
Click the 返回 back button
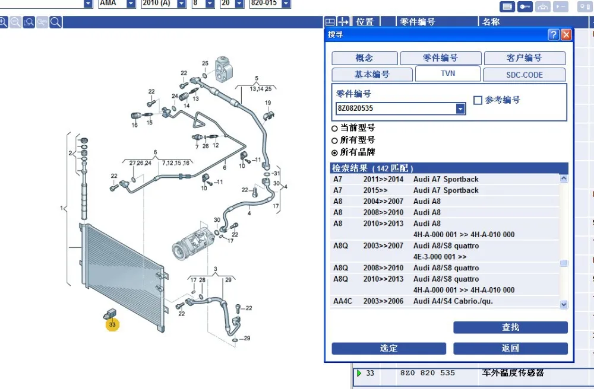510,349
